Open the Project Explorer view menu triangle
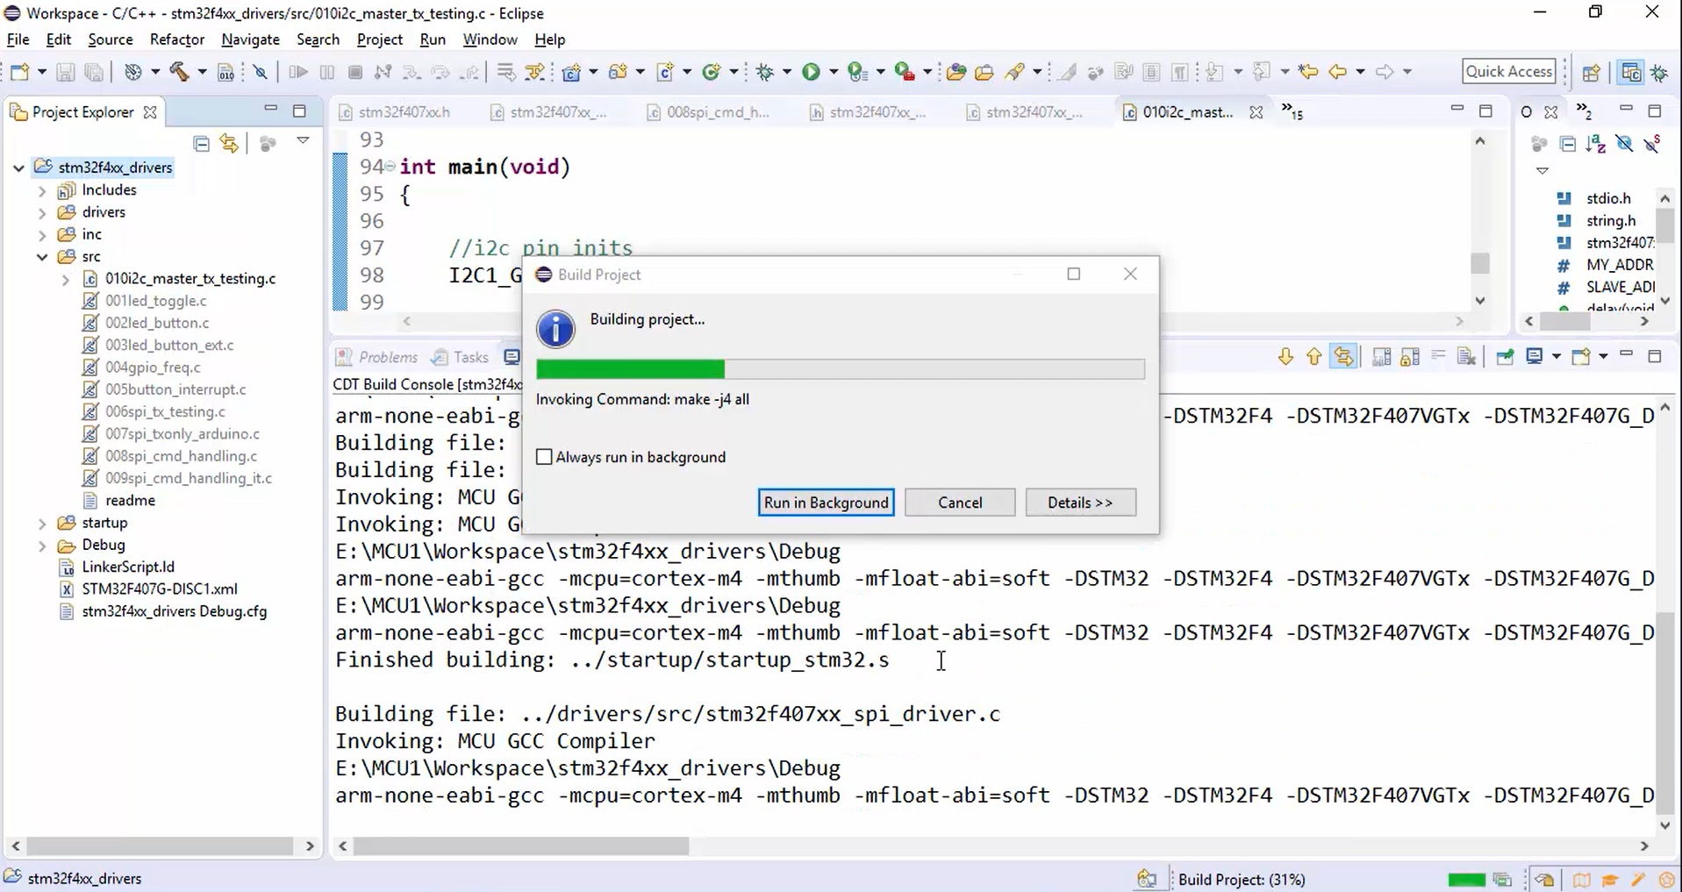 pyautogui.click(x=303, y=141)
